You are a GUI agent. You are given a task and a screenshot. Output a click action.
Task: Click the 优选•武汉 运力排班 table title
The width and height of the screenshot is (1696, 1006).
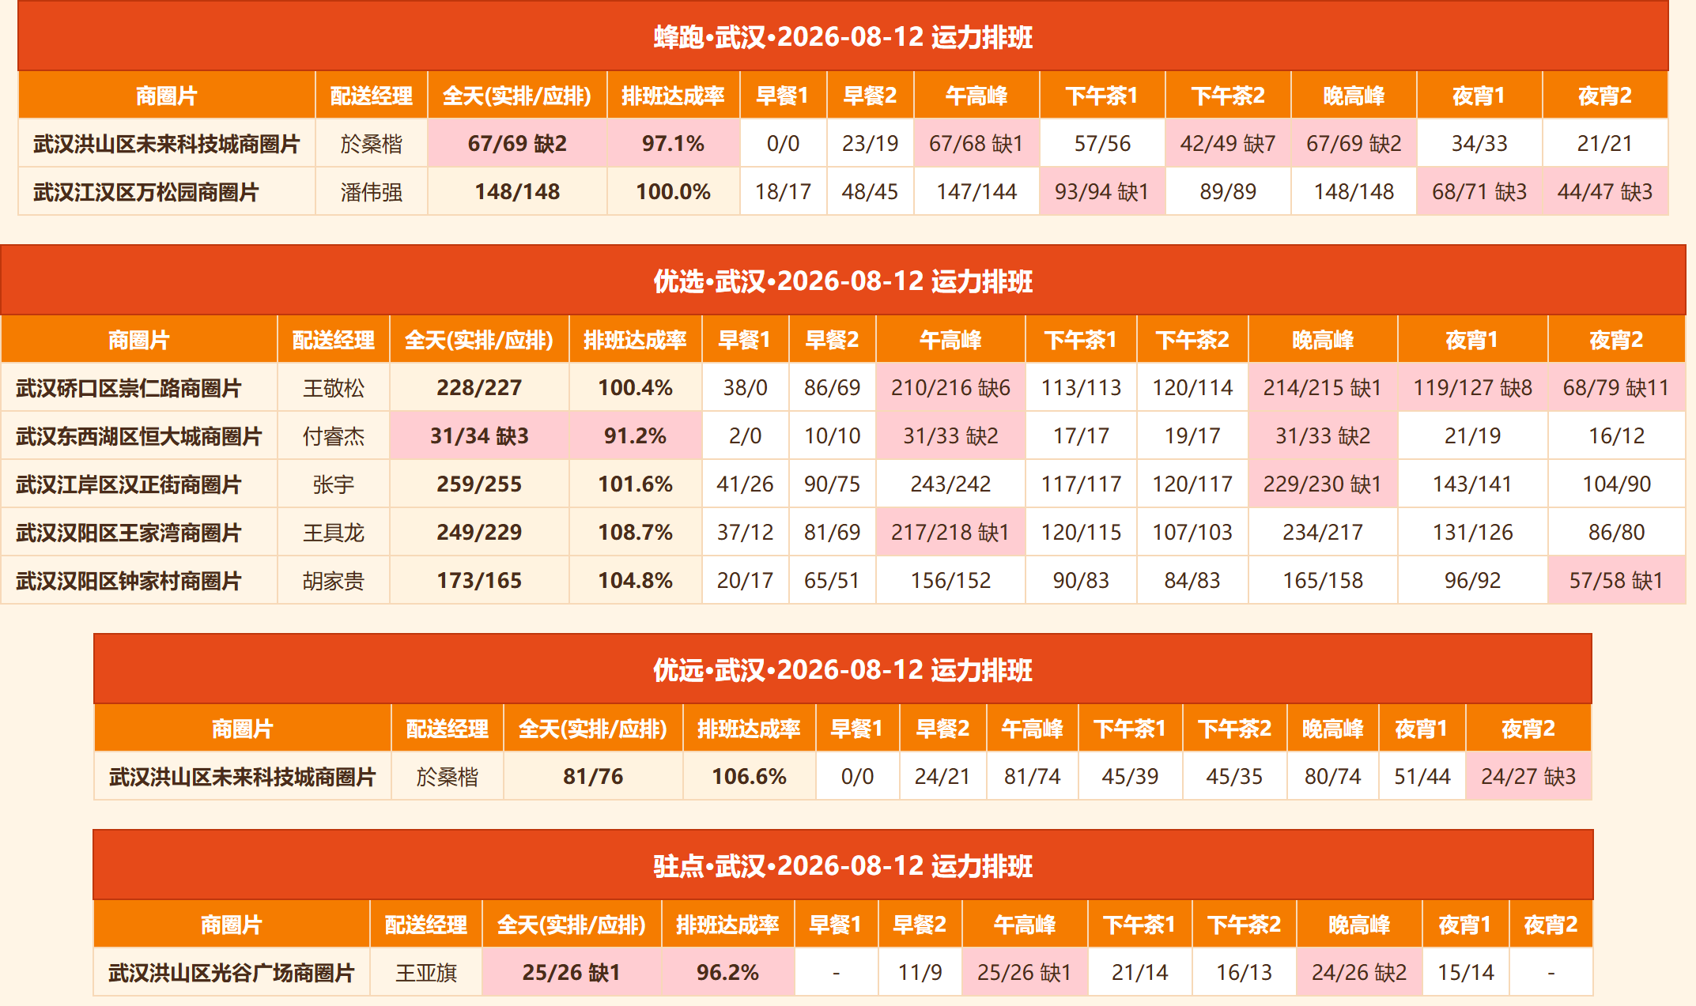click(x=843, y=281)
